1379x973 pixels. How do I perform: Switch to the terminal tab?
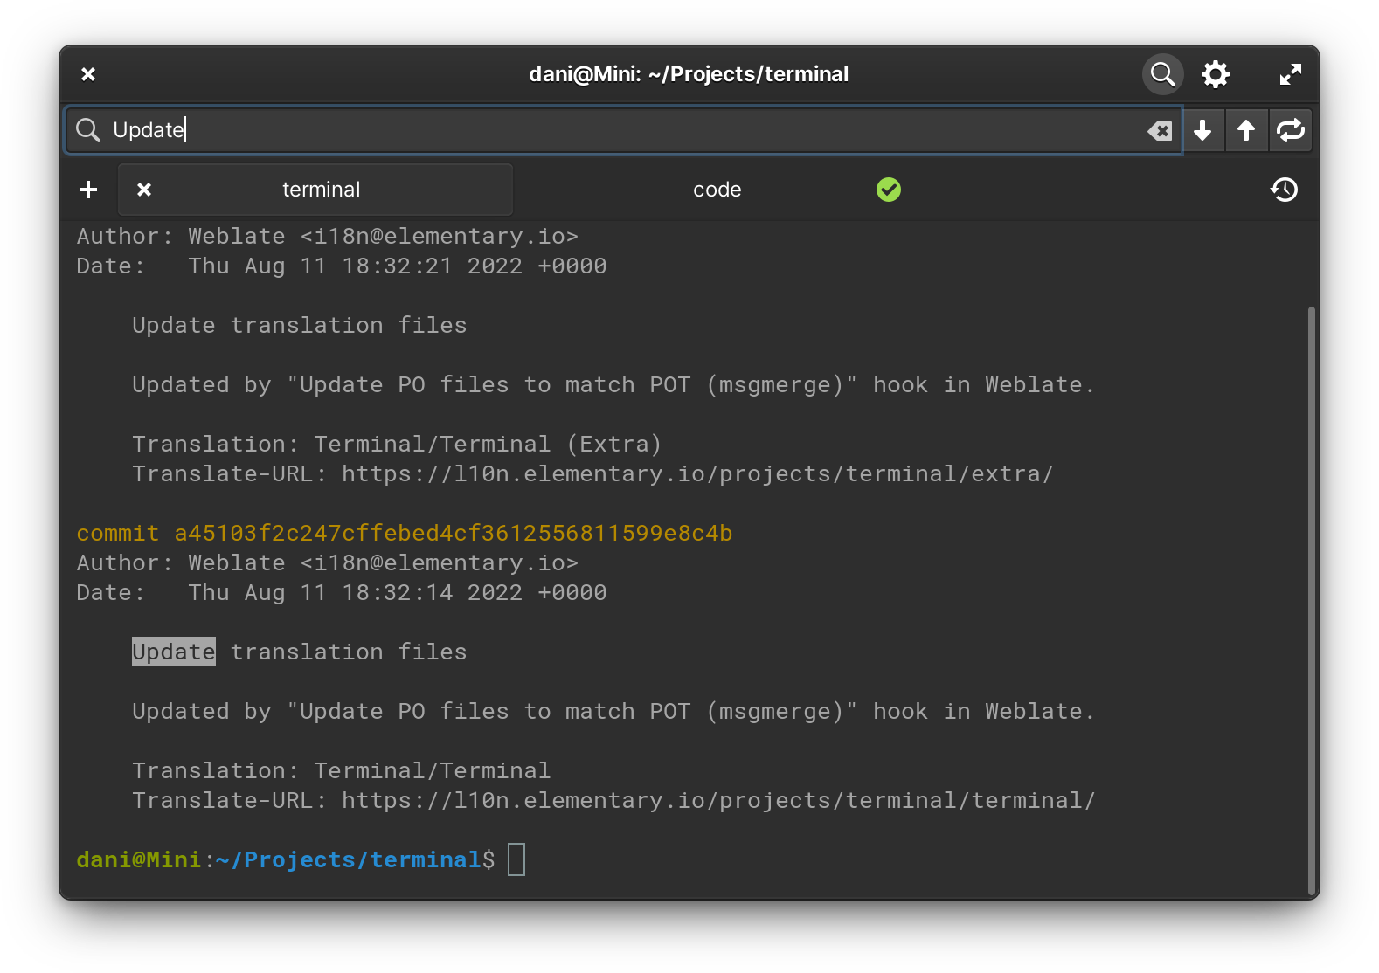tap(315, 190)
